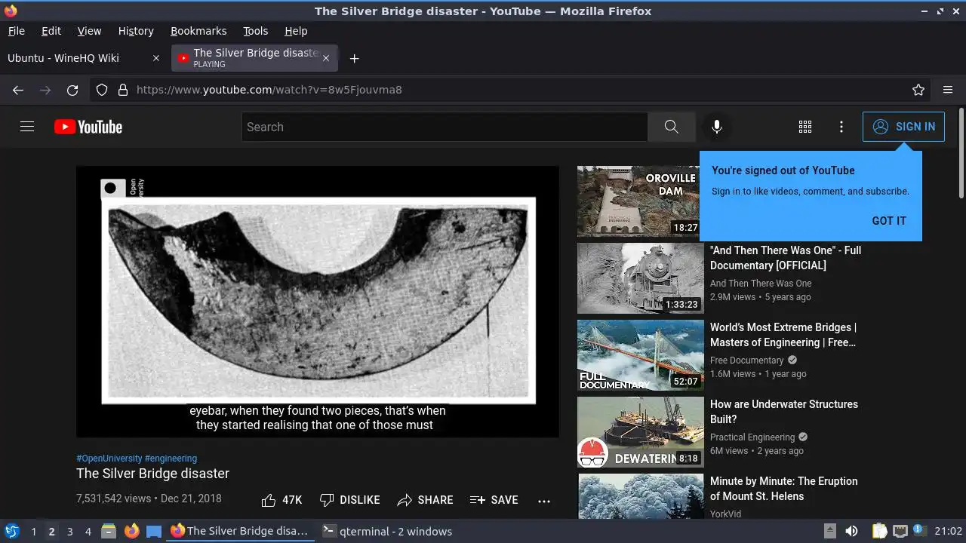This screenshot has width=966, height=543.
Task: Open the Firefox application menu
Action: pyautogui.click(x=948, y=90)
